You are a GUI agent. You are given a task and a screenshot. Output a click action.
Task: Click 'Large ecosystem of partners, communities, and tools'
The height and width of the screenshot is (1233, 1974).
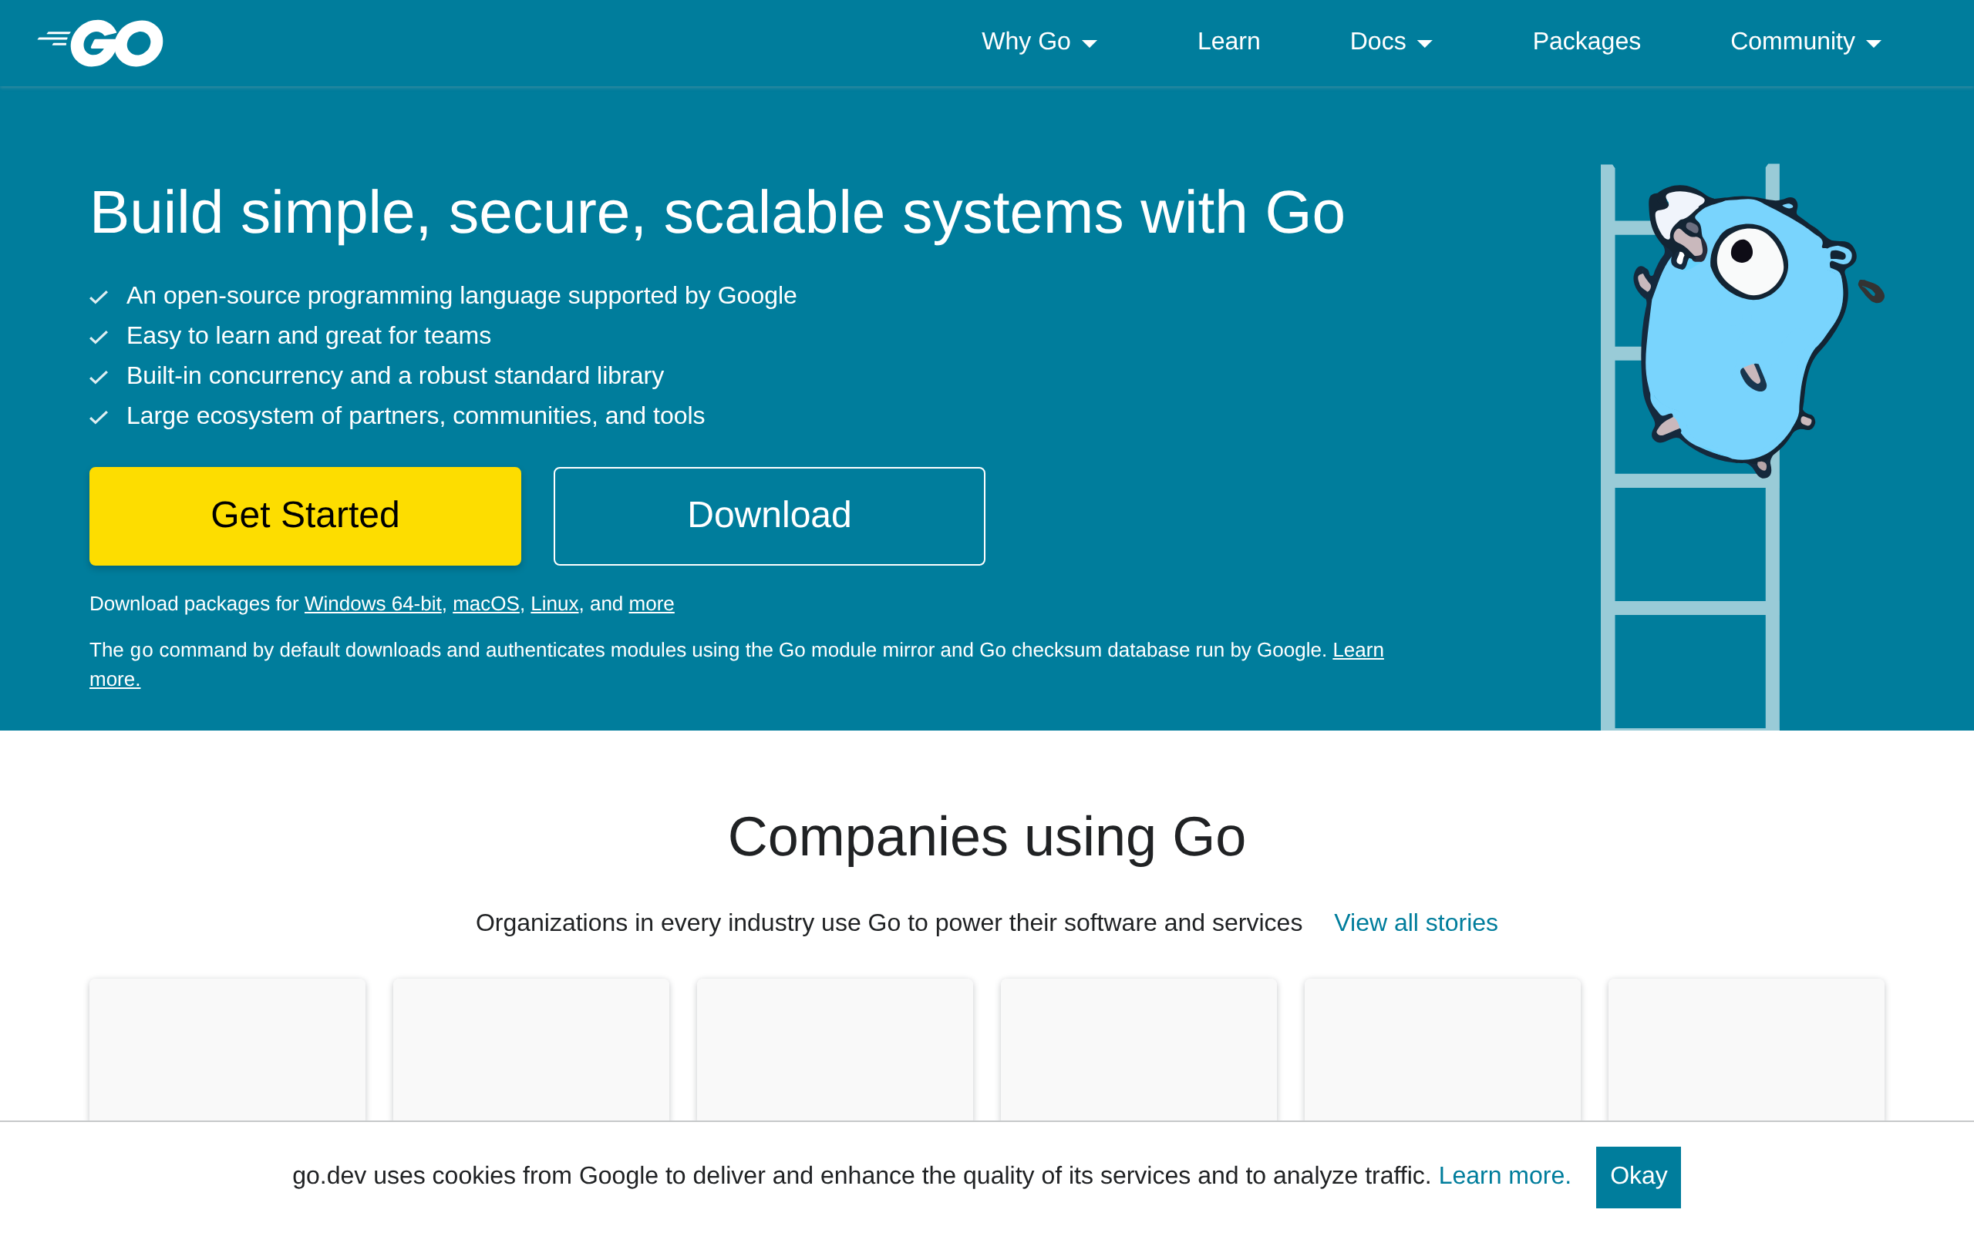pyautogui.click(x=415, y=415)
